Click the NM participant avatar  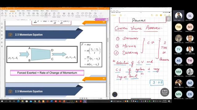click(179, 72)
